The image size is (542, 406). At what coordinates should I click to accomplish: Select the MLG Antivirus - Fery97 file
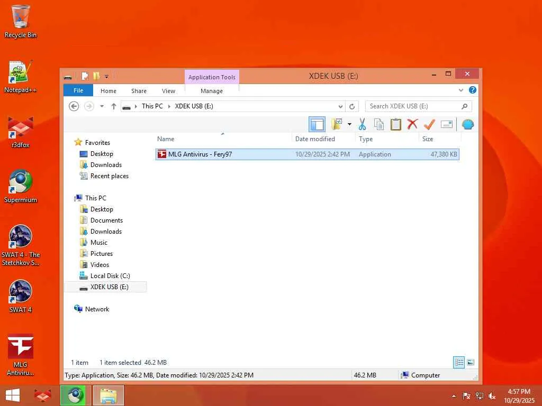pos(308,154)
